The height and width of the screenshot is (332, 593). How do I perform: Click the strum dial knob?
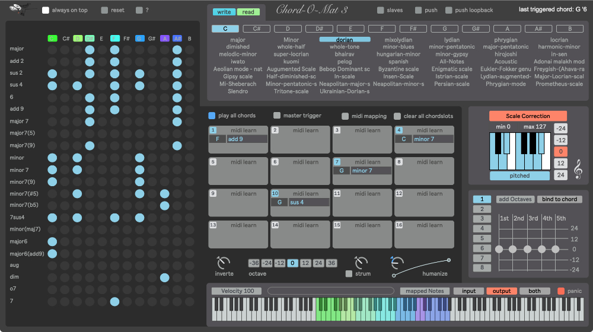361,262
